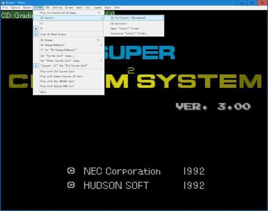Click the Ootake application icon in title bar

[3, 3]
